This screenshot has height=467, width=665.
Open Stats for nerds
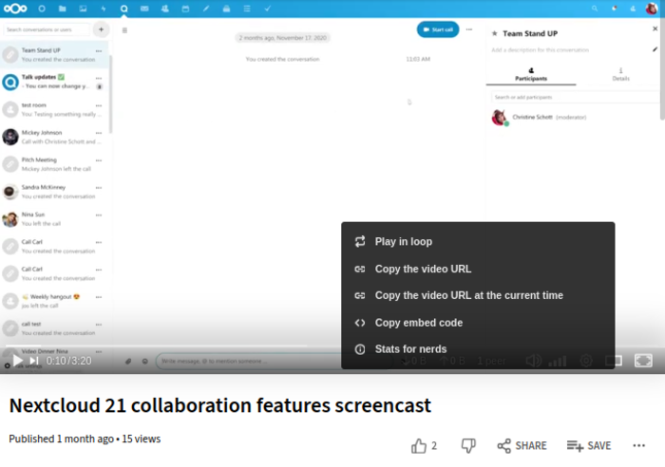478,349
